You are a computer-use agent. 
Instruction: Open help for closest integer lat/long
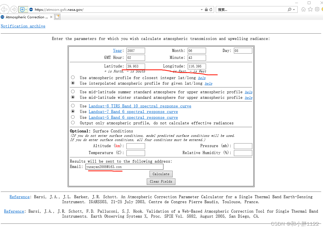[x=202, y=78]
